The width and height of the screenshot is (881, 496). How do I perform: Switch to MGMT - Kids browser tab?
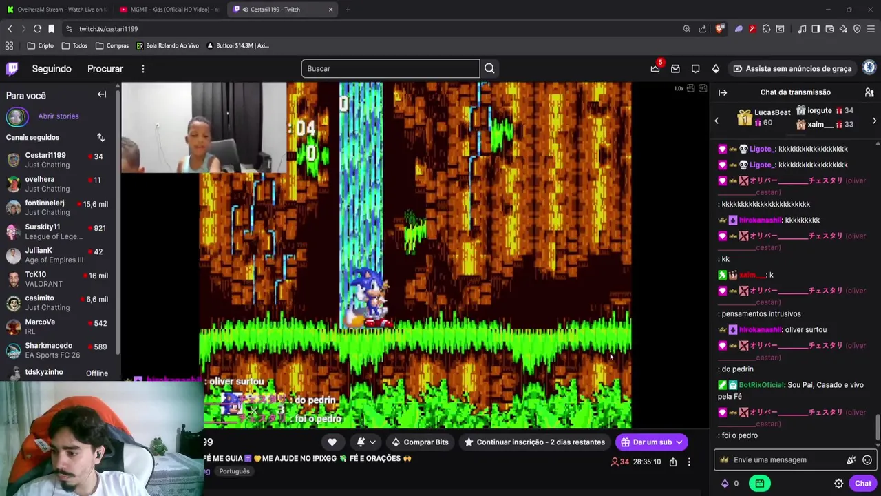pos(169,10)
